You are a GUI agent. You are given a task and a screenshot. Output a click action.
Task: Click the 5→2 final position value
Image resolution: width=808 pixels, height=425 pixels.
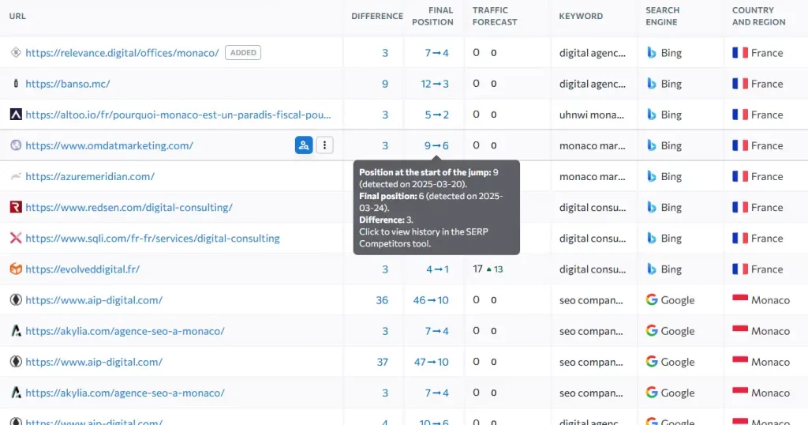[436, 115]
